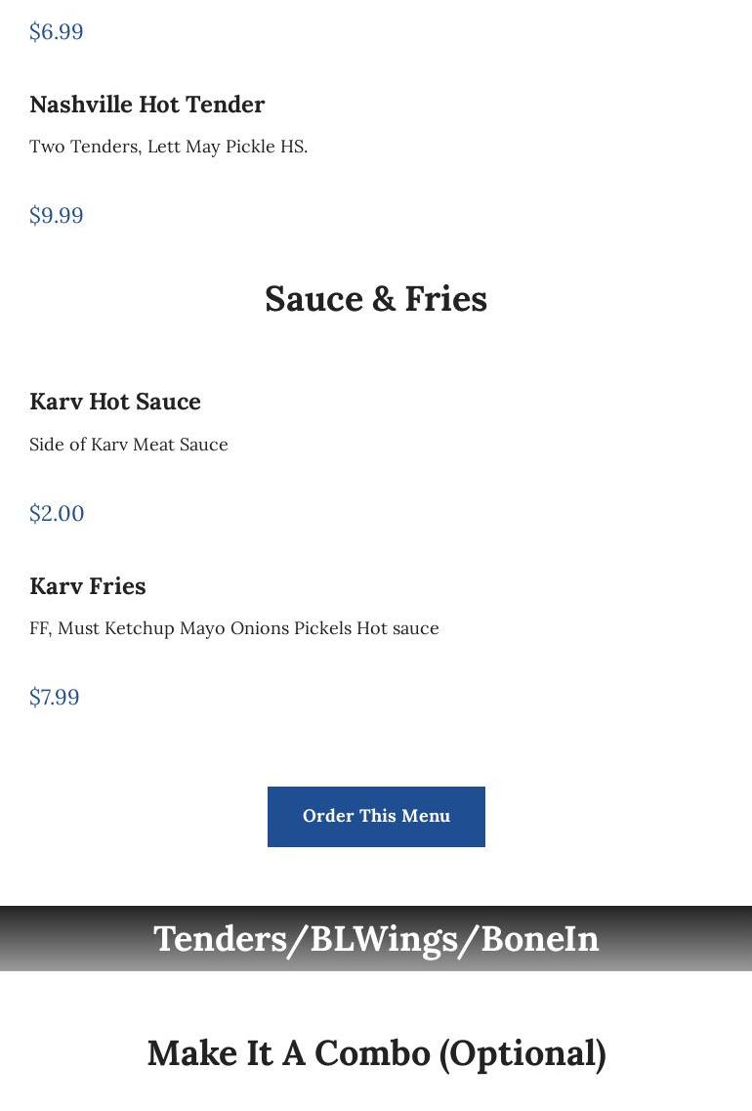
Task: Select the Nashville Hot Tender item title
Action: pos(146,105)
